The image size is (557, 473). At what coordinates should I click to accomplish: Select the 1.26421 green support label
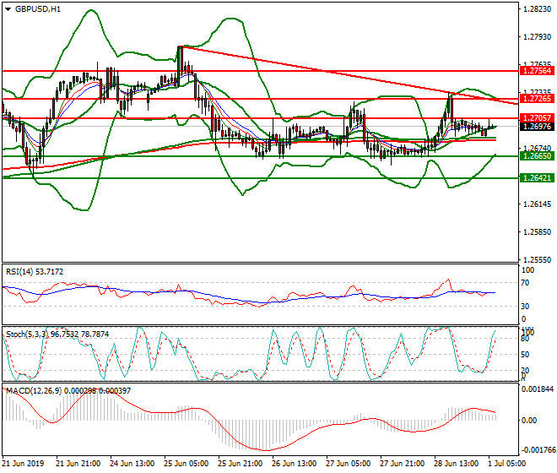click(x=537, y=178)
